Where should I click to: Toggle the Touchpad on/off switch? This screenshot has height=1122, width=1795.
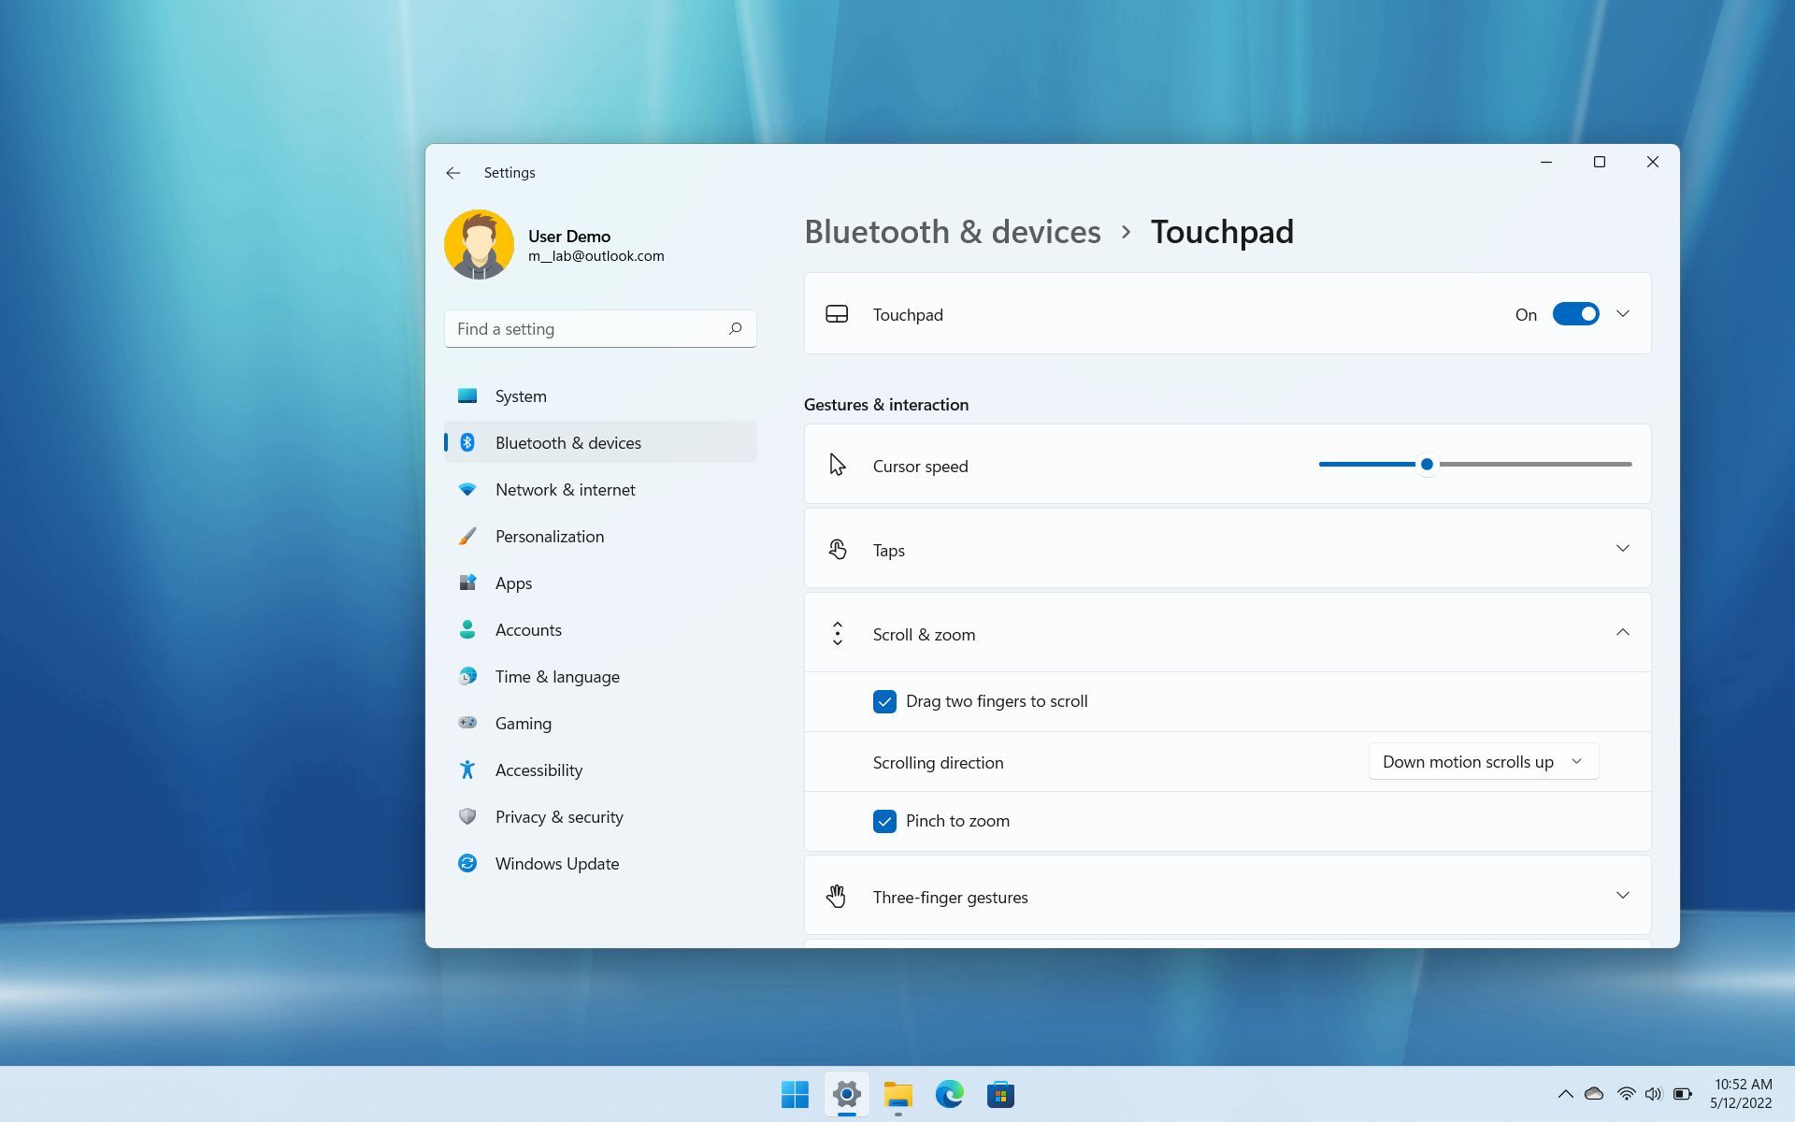tap(1574, 314)
